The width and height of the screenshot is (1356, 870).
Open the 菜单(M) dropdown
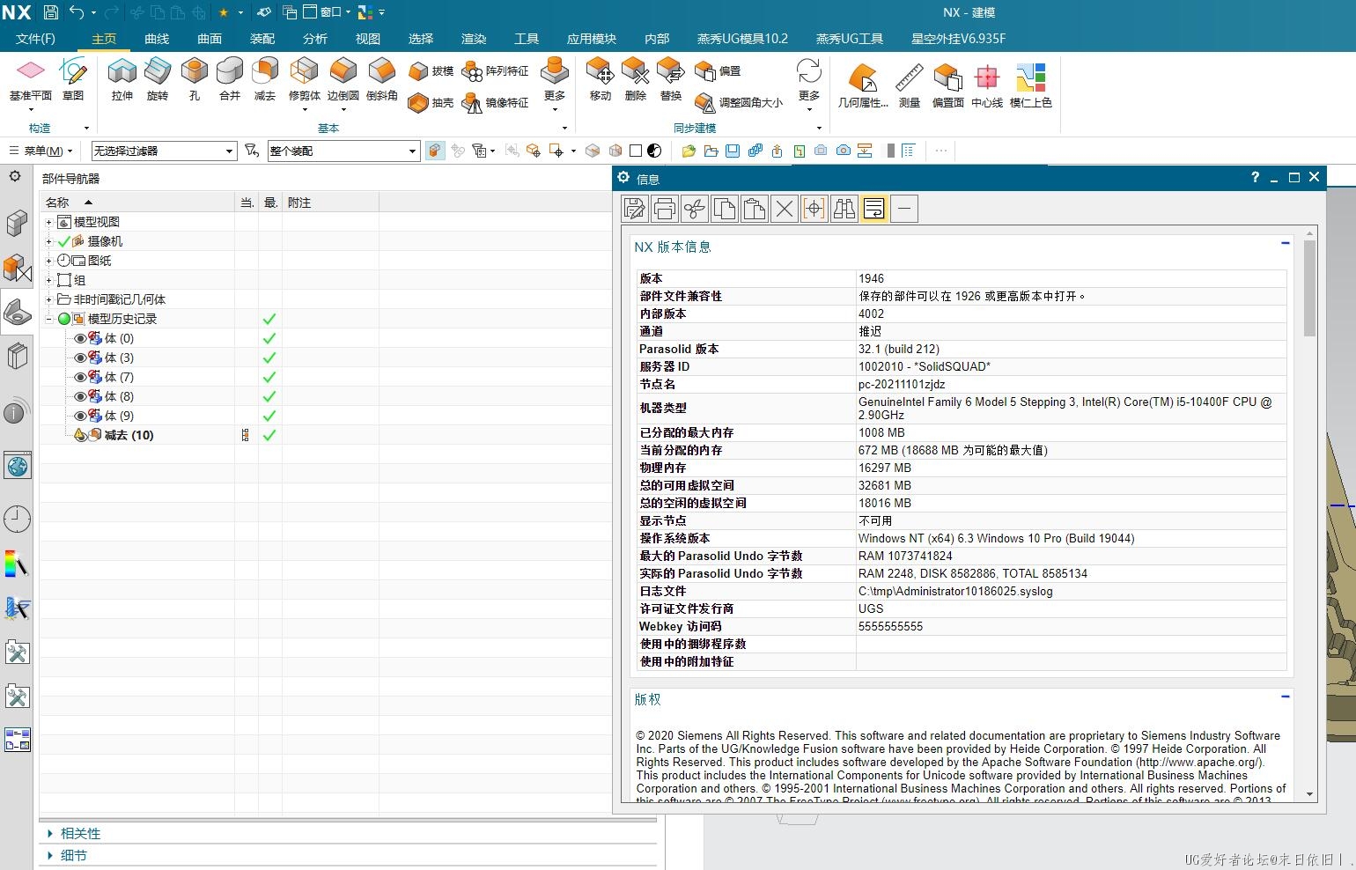point(41,151)
